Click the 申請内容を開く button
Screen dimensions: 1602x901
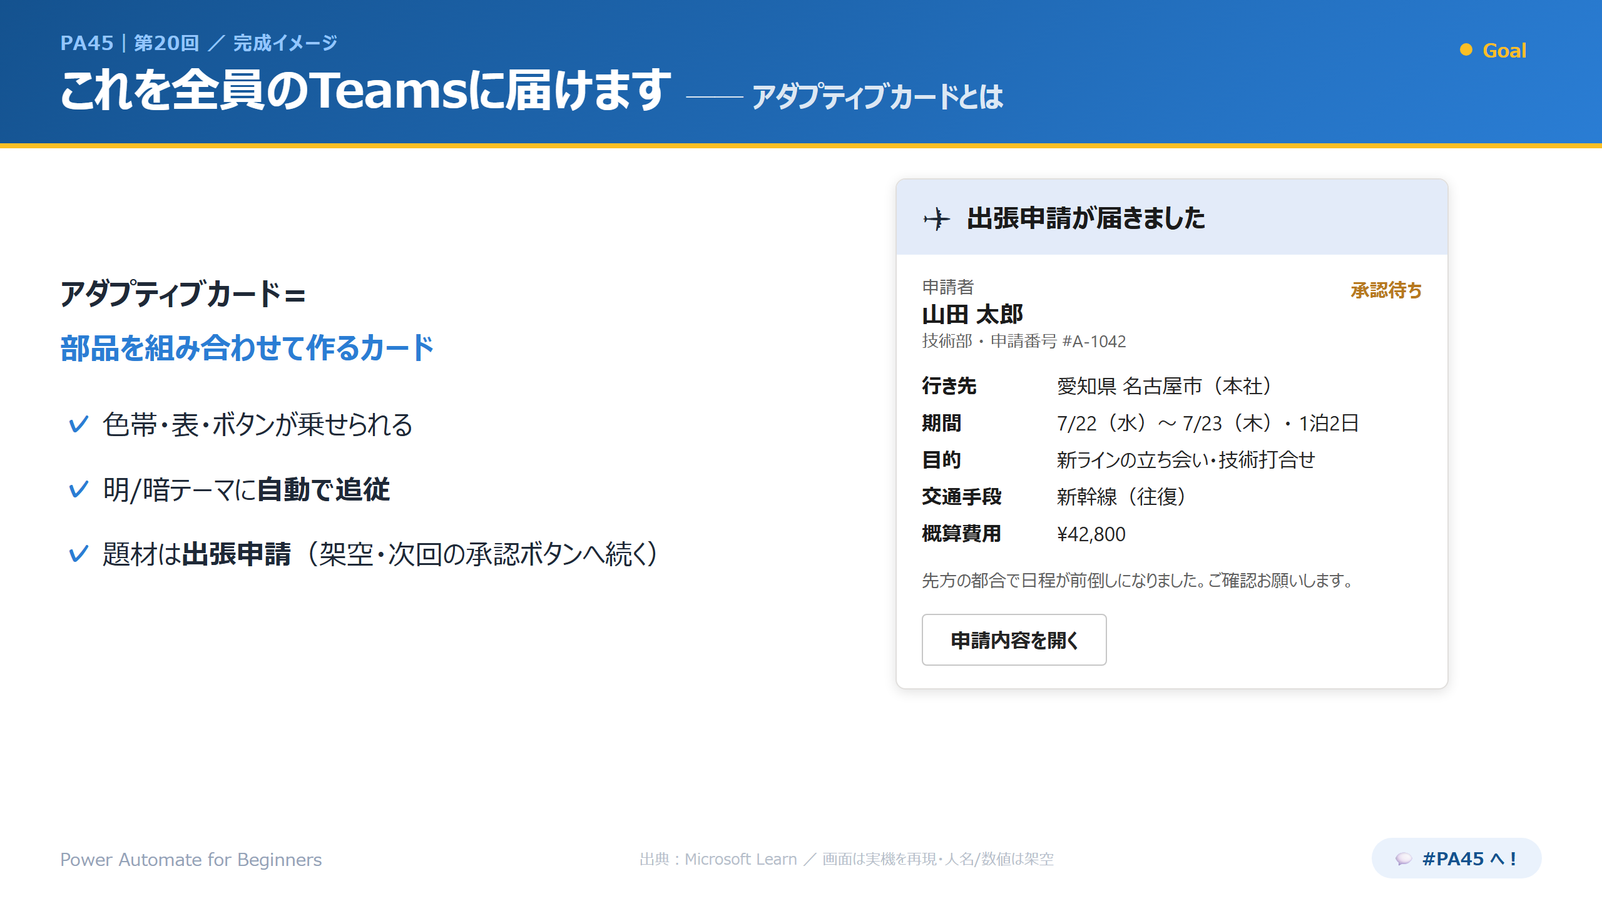pos(1014,639)
